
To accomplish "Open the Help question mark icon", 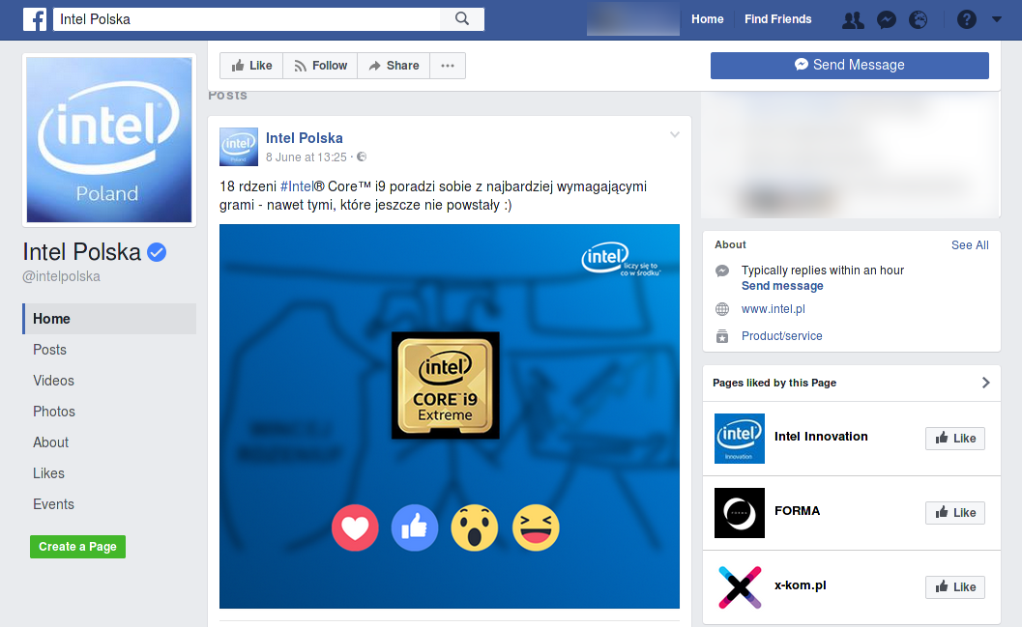I will pos(966,19).
